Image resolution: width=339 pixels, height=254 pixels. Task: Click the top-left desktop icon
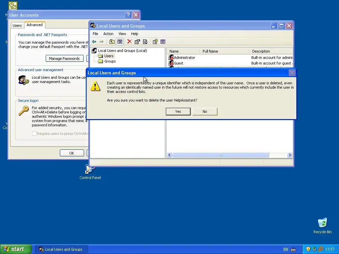(x=13, y=6)
